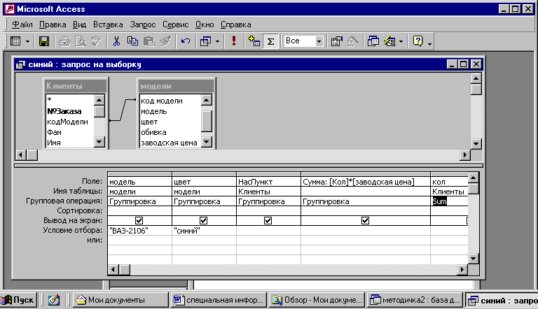
Task: Click the "синий" criteria cell
Action: tap(204, 231)
